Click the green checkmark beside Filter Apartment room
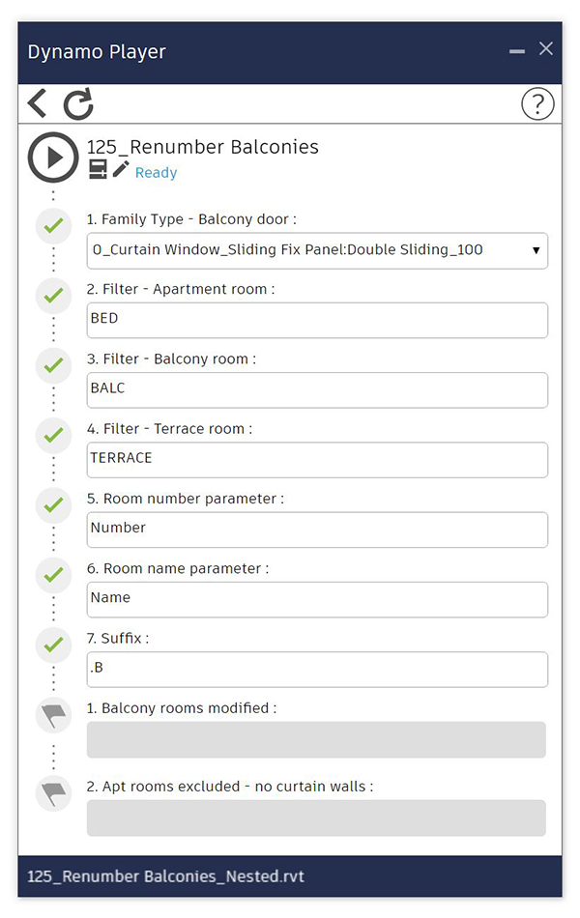 tap(53, 296)
